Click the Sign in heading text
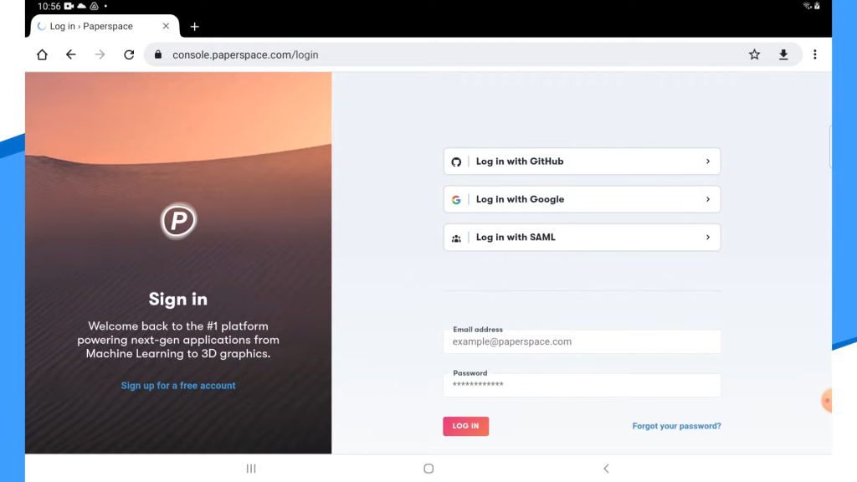The image size is (857, 482). 178,299
